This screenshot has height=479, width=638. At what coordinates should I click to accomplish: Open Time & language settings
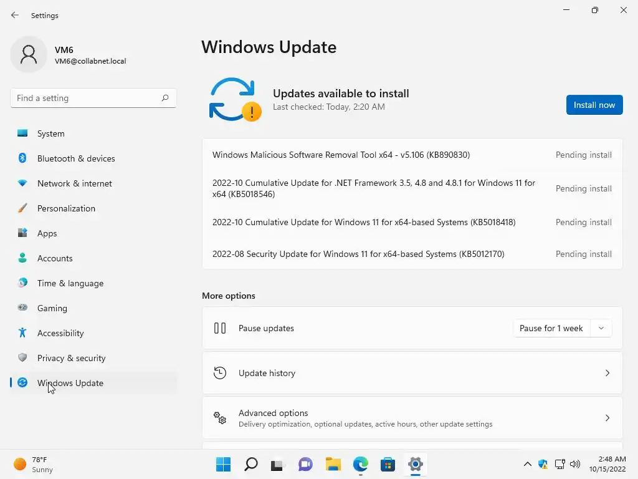click(93, 283)
